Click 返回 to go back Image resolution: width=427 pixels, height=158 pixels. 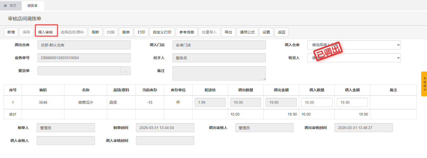coord(281,32)
